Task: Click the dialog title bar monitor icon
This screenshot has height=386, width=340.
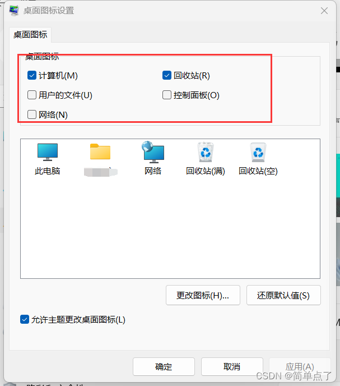Action: [x=14, y=10]
